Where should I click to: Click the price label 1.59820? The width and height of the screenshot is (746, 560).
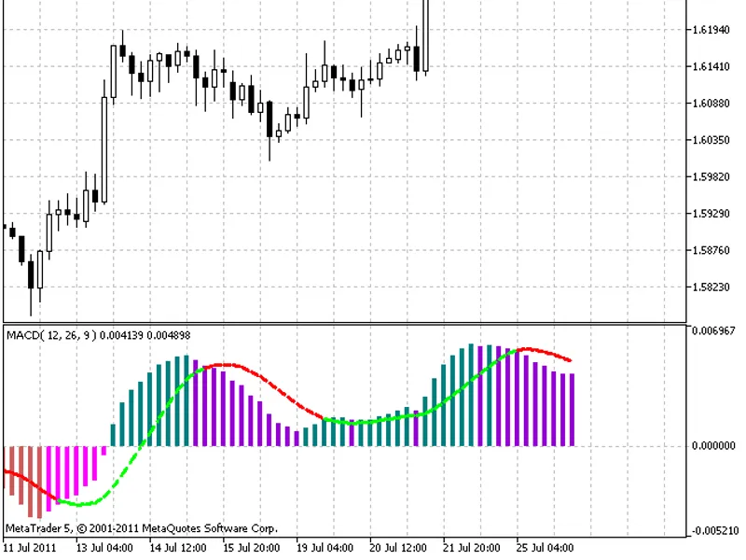coord(711,177)
